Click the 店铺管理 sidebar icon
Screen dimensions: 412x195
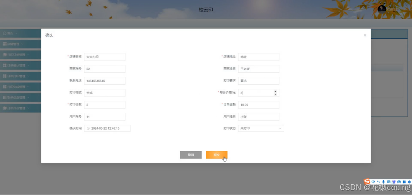[4, 44]
